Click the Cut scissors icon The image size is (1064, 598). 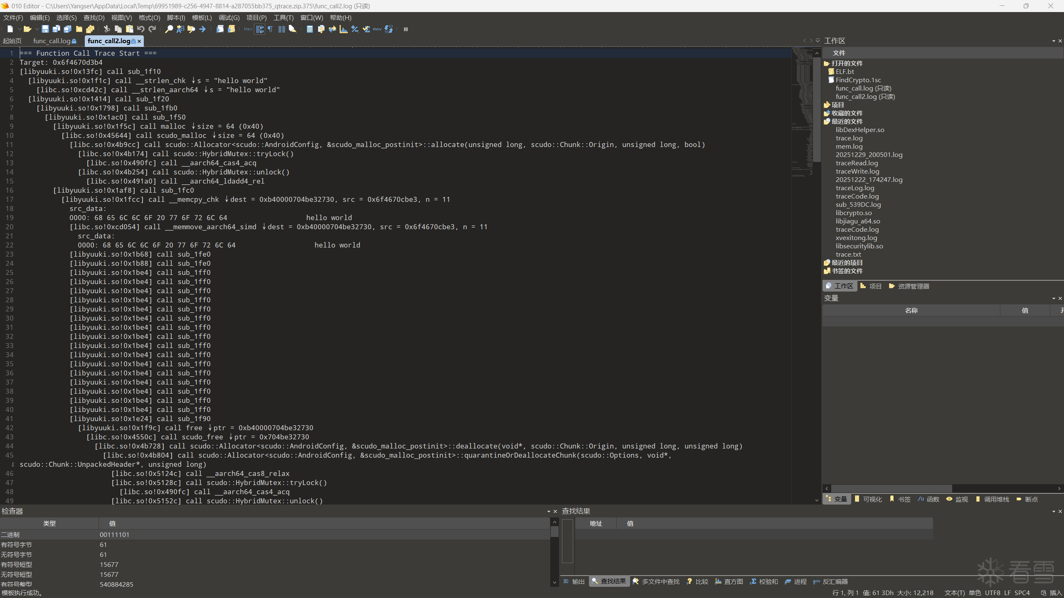pyautogui.click(x=107, y=29)
